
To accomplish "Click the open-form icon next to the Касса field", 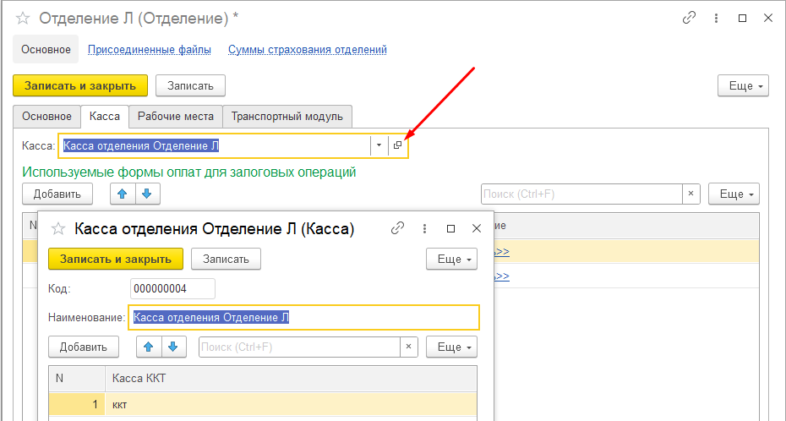I will (398, 146).
